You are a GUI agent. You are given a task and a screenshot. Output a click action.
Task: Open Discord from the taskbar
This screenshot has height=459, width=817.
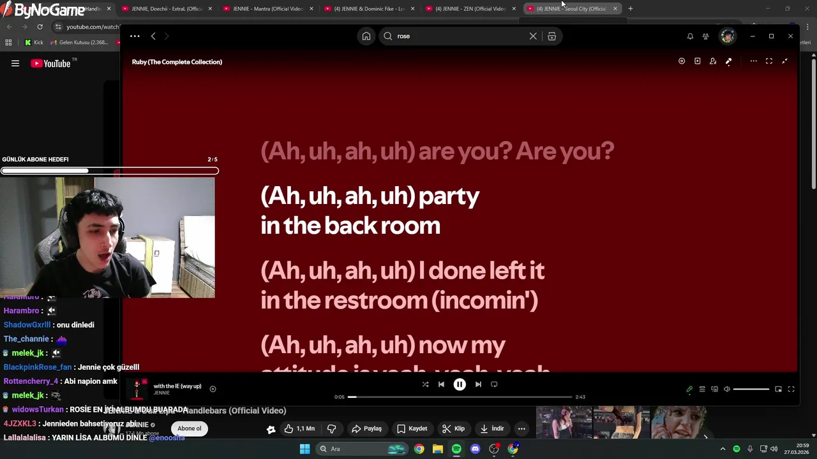(475, 449)
